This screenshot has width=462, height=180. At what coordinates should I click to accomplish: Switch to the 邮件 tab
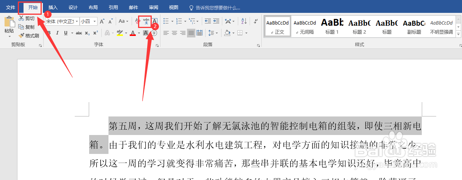(x=134, y=8)
